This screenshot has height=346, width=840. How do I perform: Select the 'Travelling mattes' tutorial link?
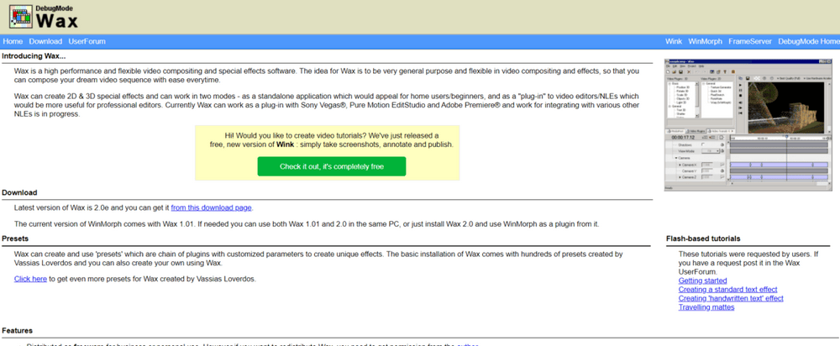[706, 307]
